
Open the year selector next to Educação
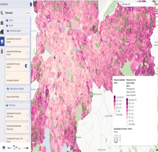[28, 13]
